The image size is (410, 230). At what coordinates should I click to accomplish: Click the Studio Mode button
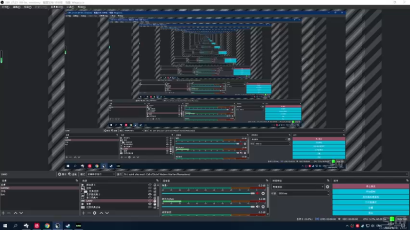371,202
